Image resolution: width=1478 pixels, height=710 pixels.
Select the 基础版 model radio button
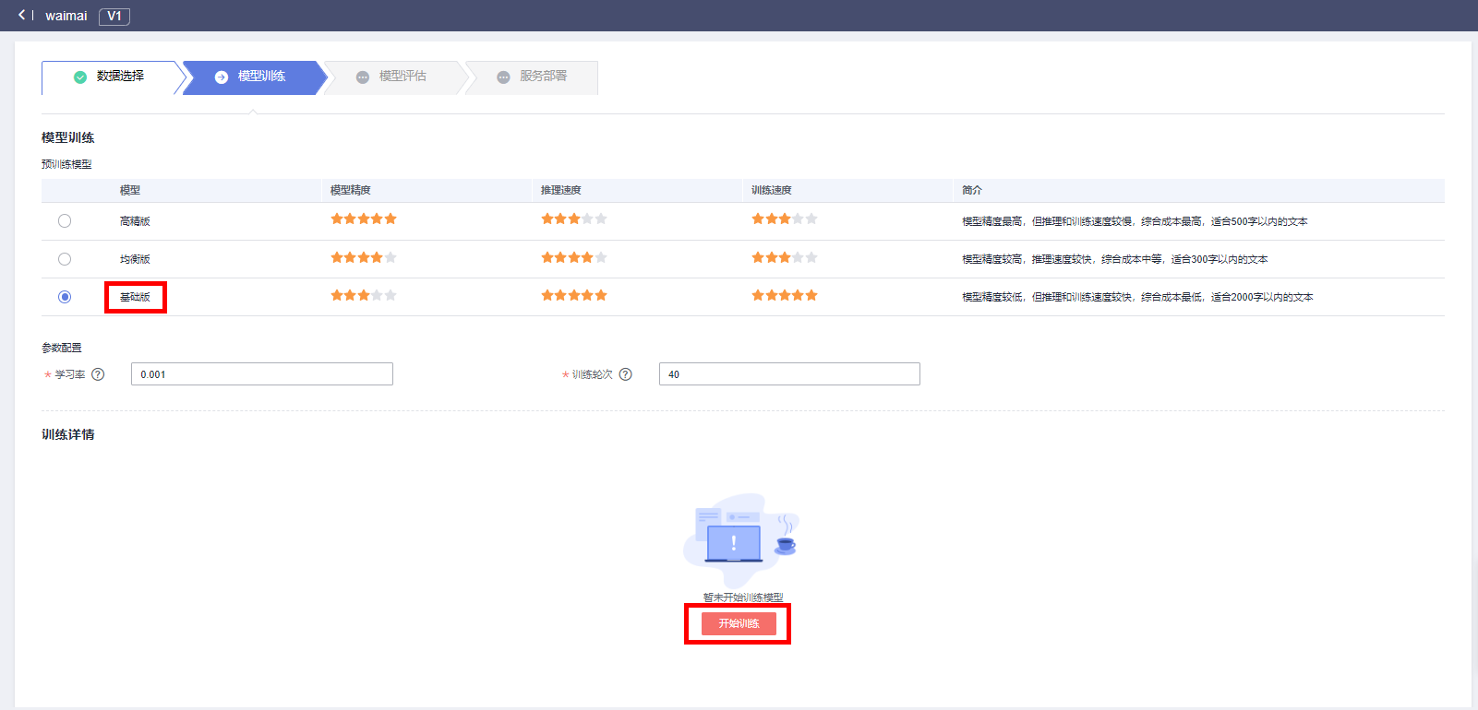pyautogui.click(x=65, y=297)
